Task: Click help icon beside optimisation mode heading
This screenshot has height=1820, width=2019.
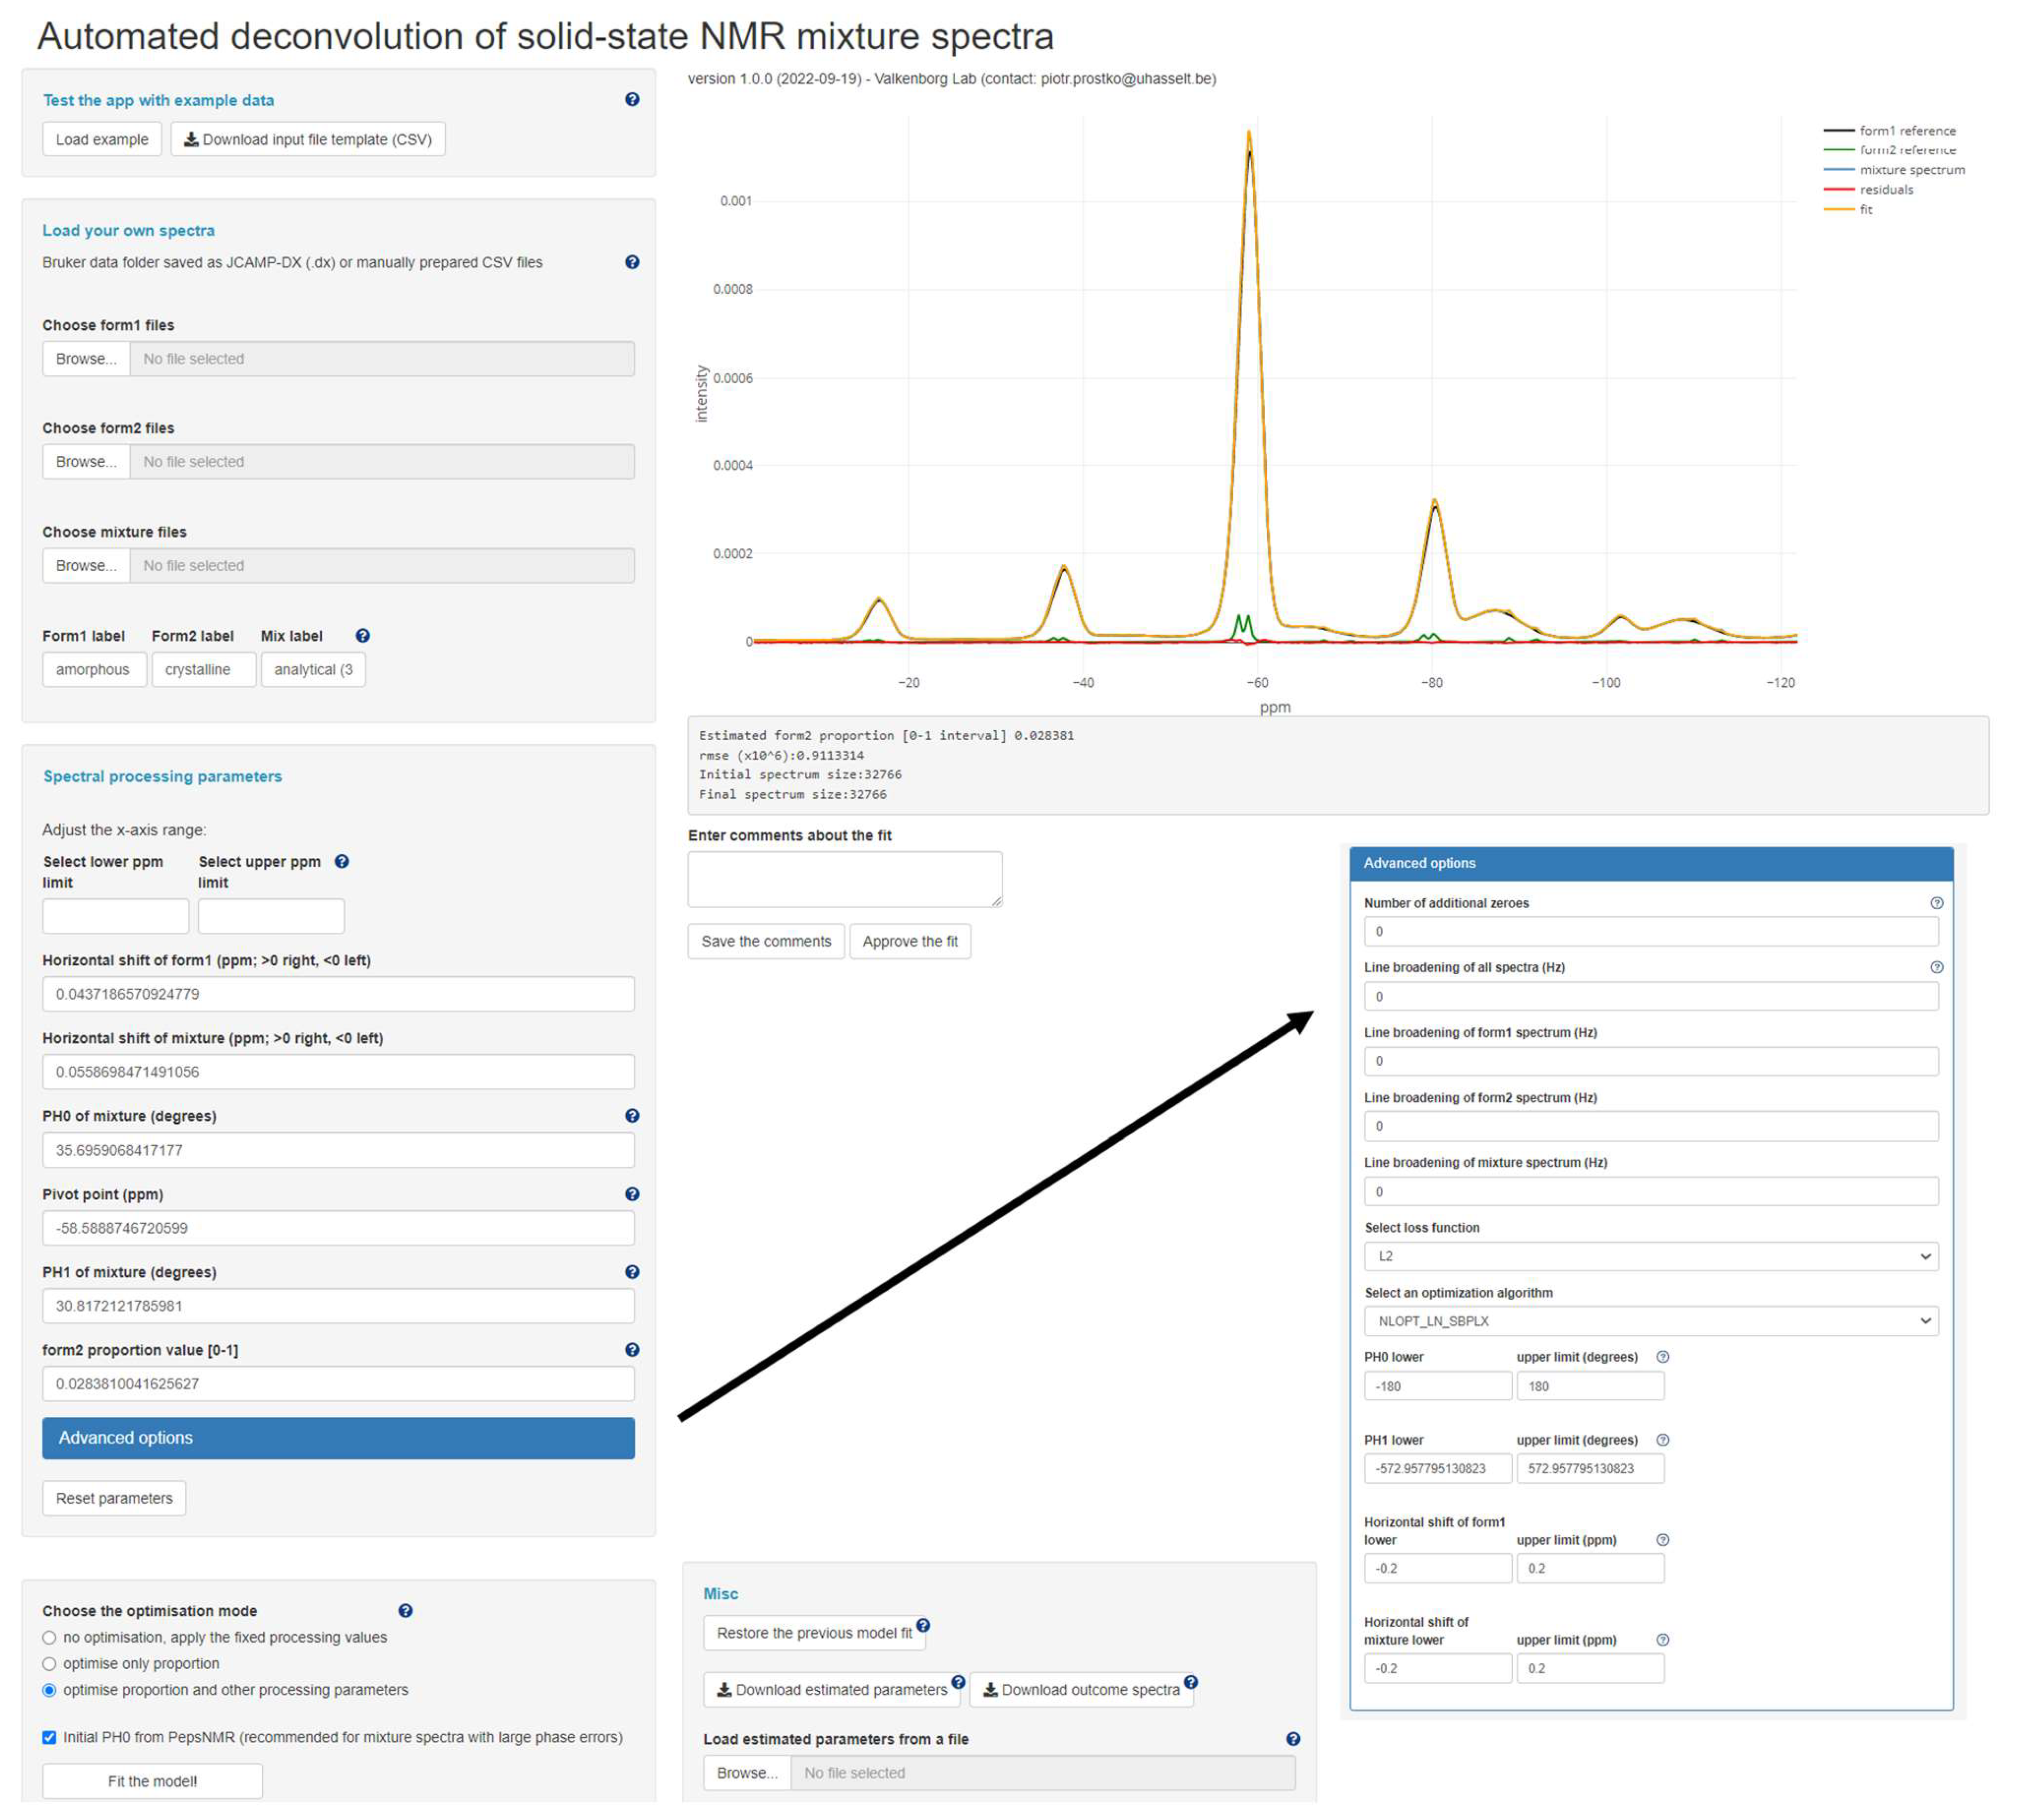Action: [405, 1611]
